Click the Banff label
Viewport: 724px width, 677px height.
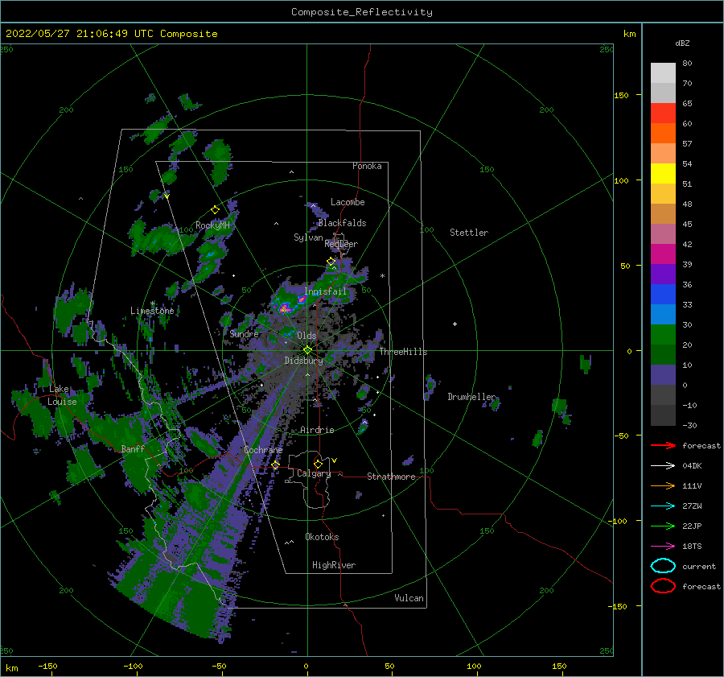coord(133,448)
